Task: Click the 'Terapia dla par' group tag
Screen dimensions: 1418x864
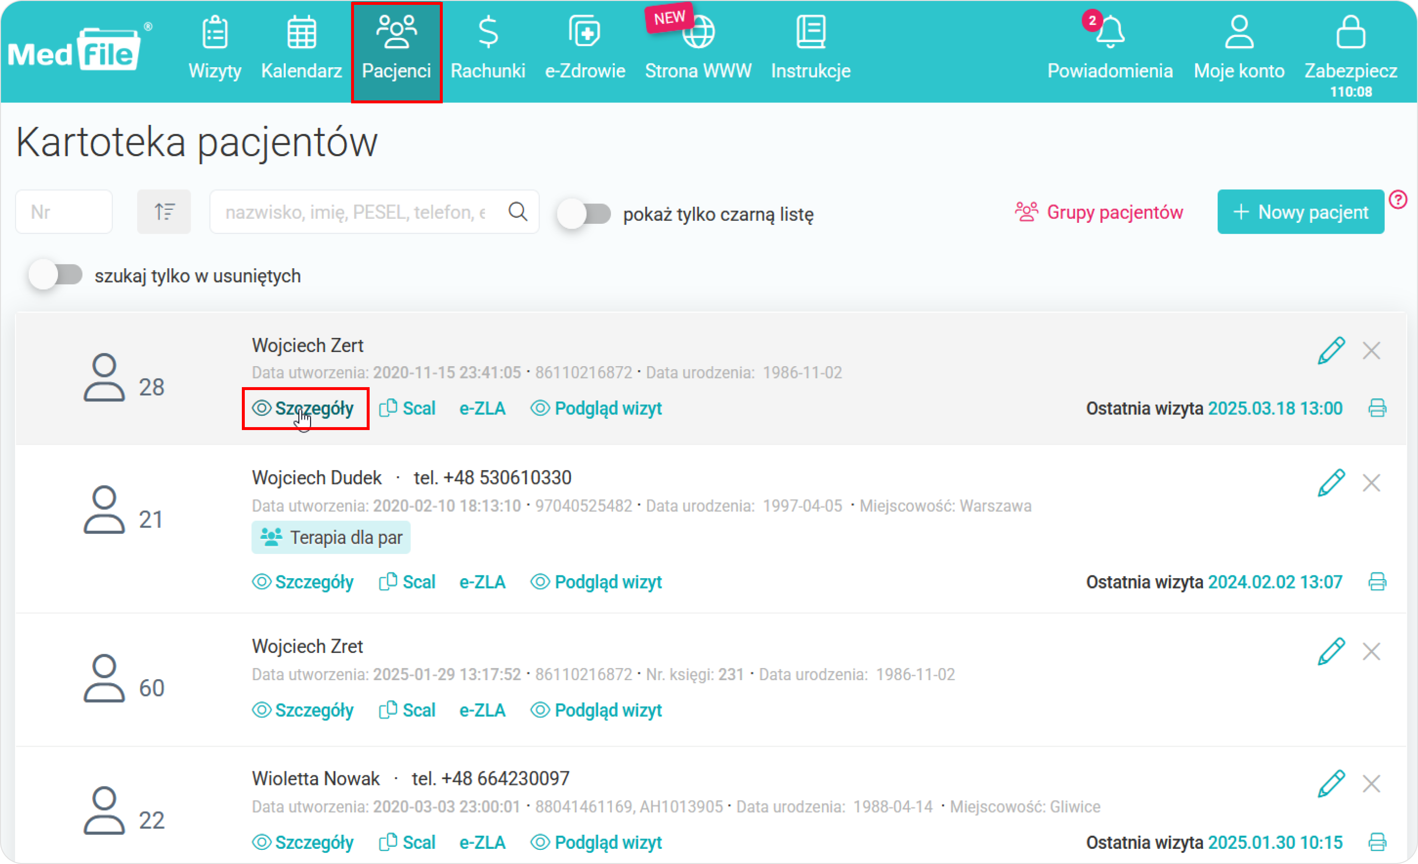Action: coord(331,537)
